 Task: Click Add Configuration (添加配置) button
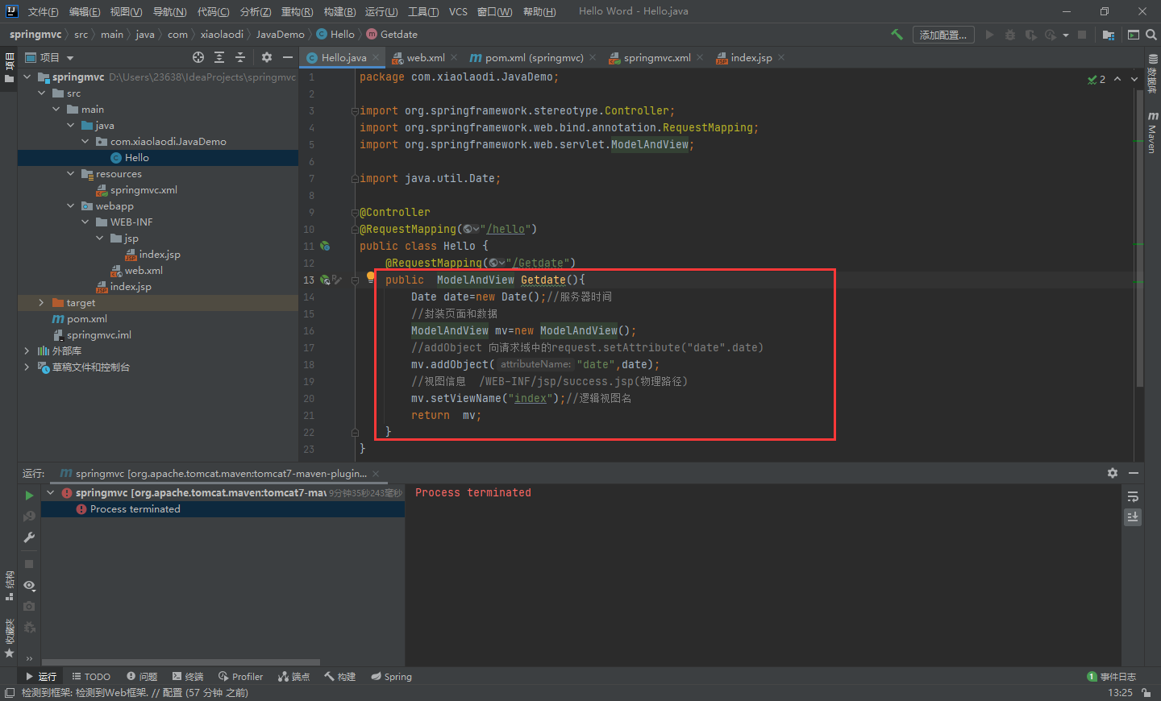click(x=943, y=35)
